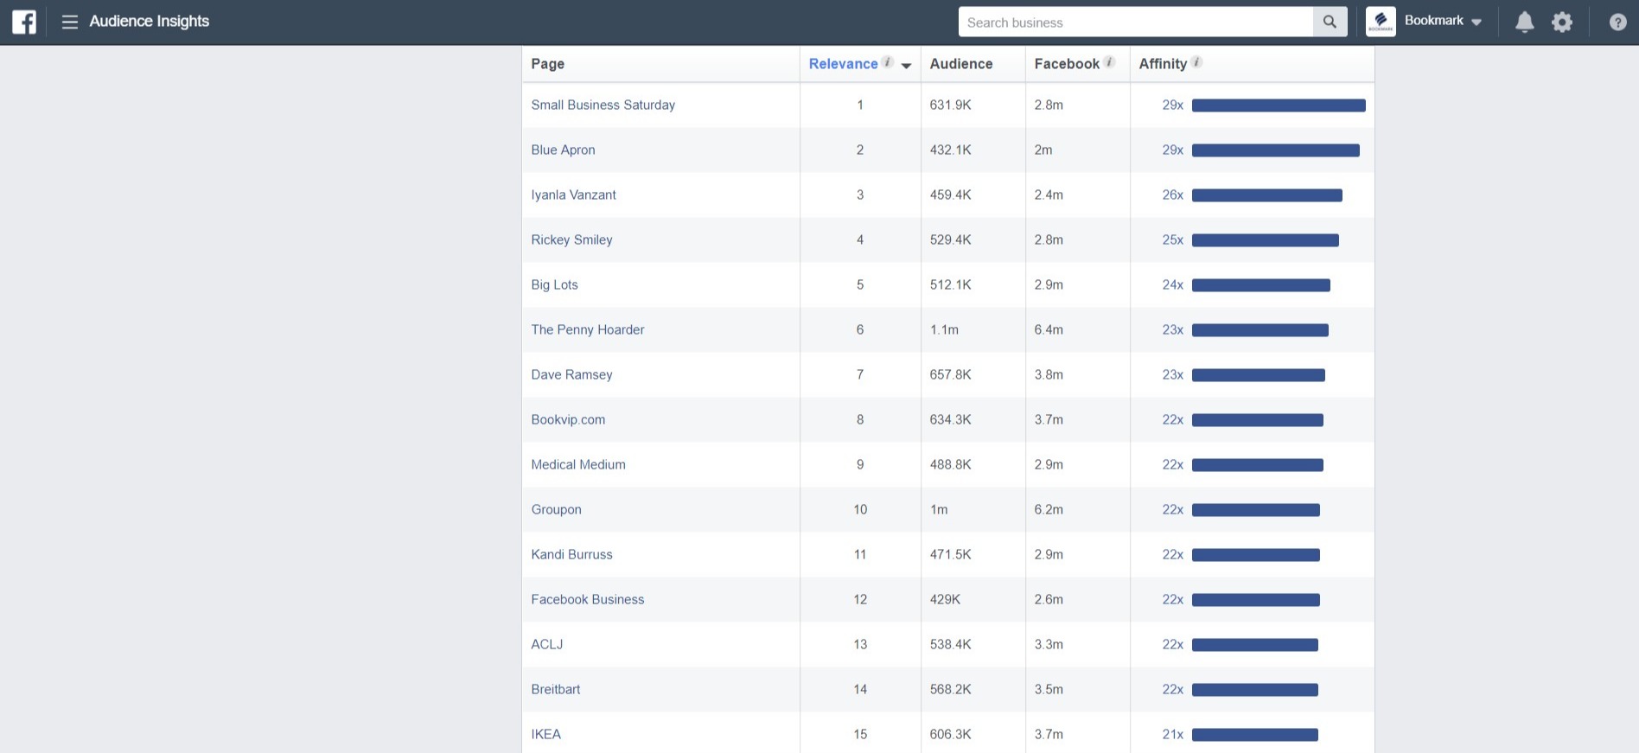Click the Facebook logo icon
The image size is (1639, 753).
tap(24, 22)
